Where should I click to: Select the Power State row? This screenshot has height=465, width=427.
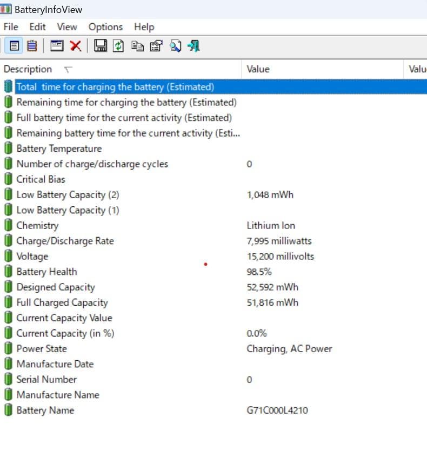42,349
